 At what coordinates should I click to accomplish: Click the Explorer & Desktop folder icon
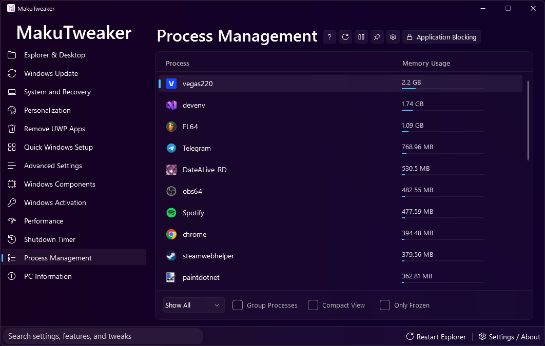coord(12,55)
